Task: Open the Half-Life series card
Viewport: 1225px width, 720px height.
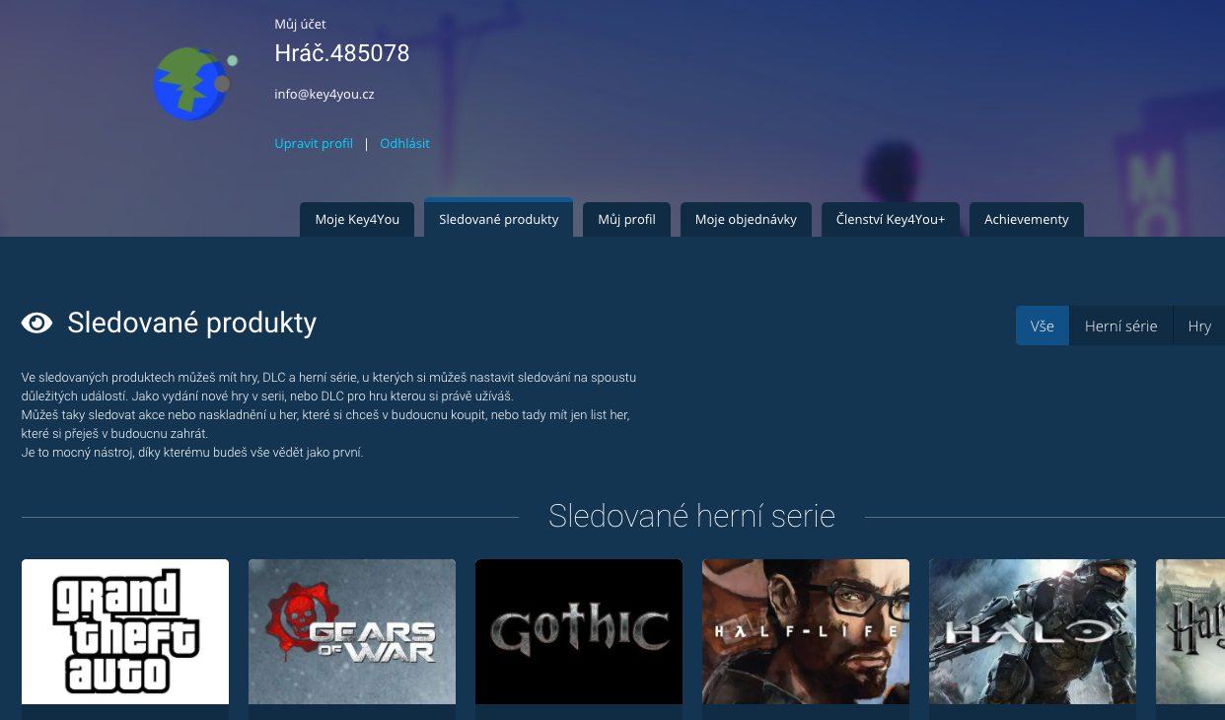Action: pos(806,632)
